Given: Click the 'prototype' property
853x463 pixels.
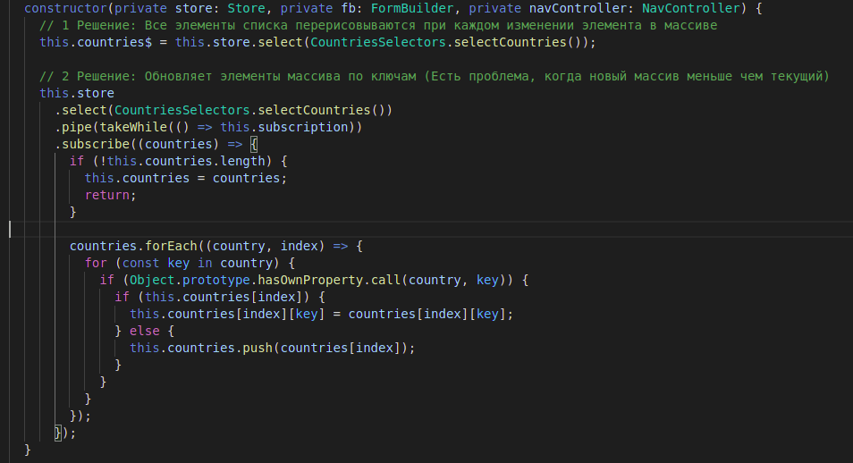Looking at the screenshot, I should (216, 280).
